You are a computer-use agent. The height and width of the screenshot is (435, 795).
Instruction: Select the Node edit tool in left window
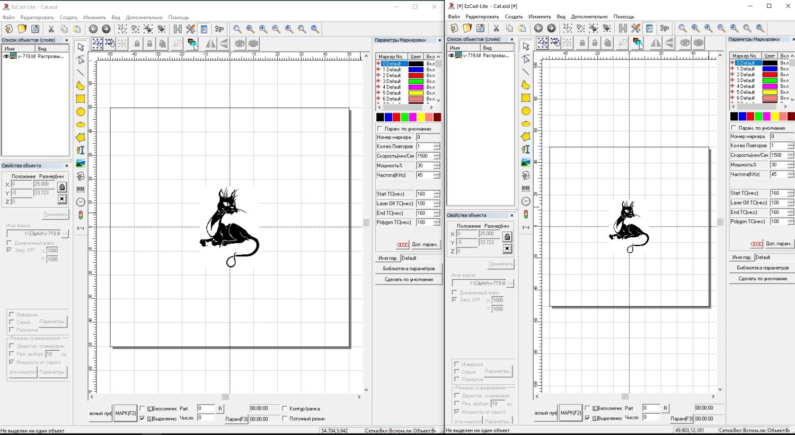81,59
